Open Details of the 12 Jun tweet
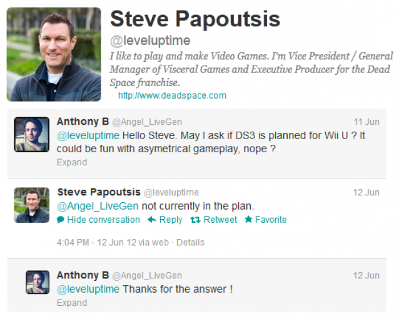Image resolution: width=399 pixels, height=322 pixels. (190, 243)
